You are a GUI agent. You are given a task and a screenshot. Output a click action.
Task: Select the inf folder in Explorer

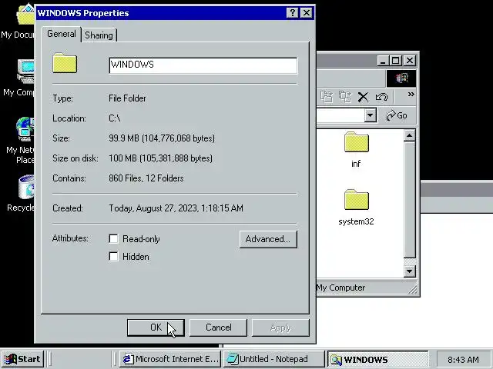(356, 150)
